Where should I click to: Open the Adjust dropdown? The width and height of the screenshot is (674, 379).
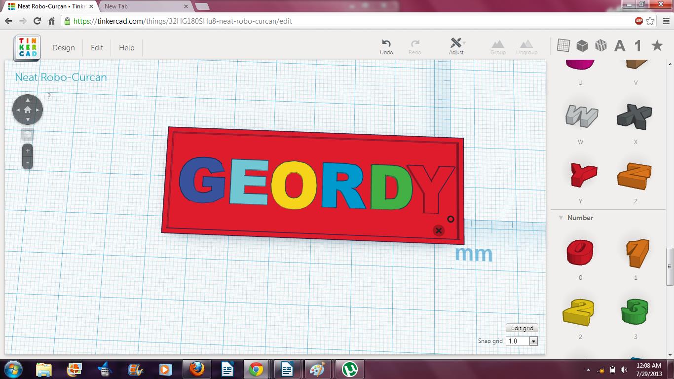(456, 45)
